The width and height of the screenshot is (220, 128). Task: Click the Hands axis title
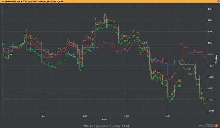coord(104,120)
